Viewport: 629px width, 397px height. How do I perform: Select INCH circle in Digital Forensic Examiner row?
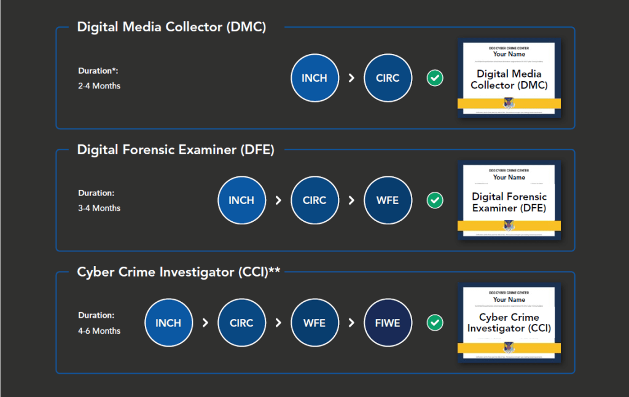[241, 200]
